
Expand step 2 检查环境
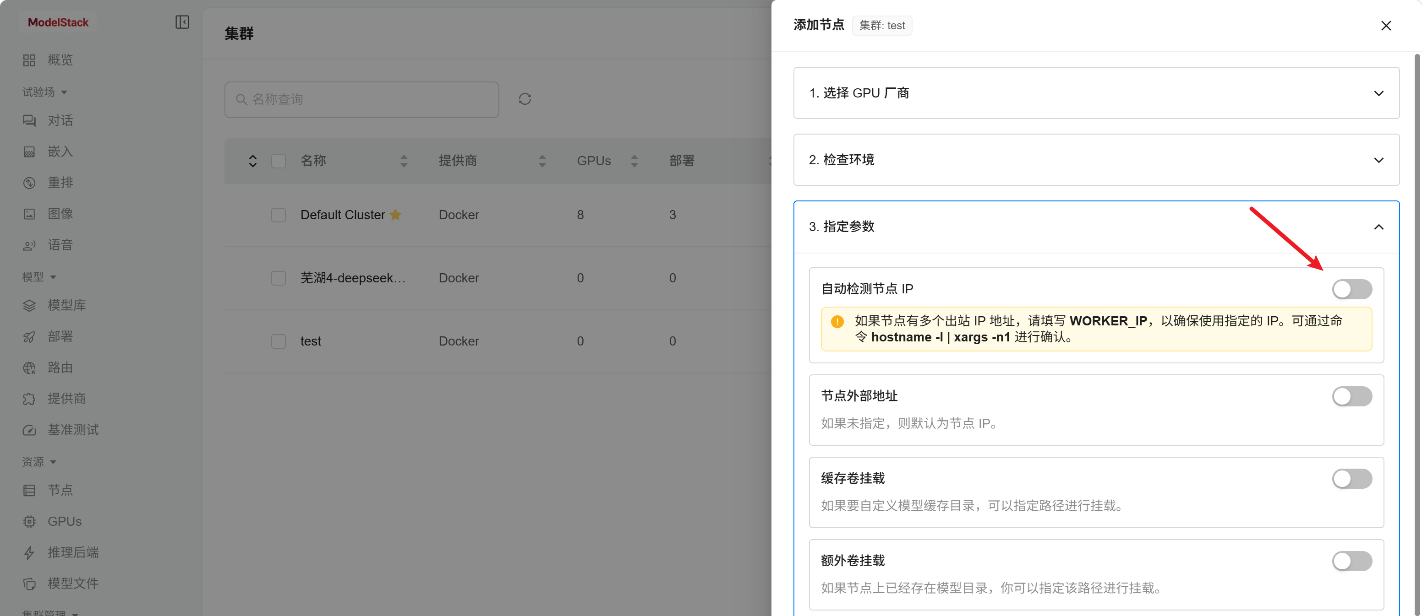1096,159
